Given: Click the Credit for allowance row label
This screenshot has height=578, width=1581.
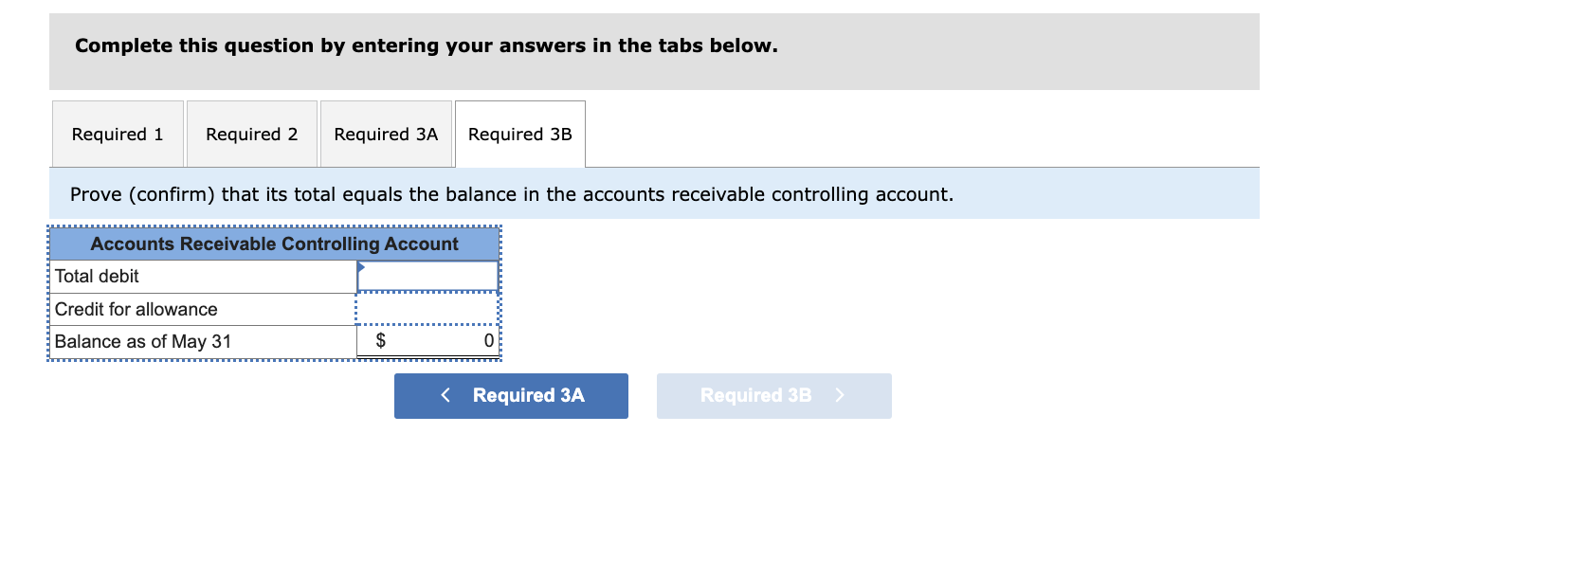Looking at the screenshot, I should 136,309.
